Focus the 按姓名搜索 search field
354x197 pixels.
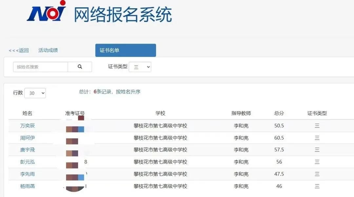point(40,67)
